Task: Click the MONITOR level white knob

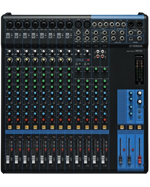Action: (x=139, y=93)
